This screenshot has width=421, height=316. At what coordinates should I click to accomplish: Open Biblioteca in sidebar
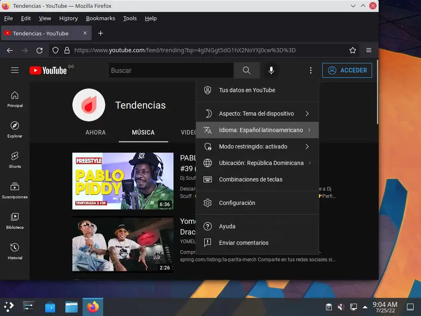point(15,221)
